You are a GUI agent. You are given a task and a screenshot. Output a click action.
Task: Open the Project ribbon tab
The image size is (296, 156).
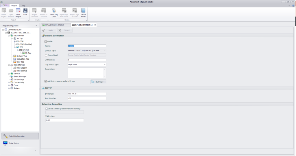pyautogui.click(x=14, y=6)
